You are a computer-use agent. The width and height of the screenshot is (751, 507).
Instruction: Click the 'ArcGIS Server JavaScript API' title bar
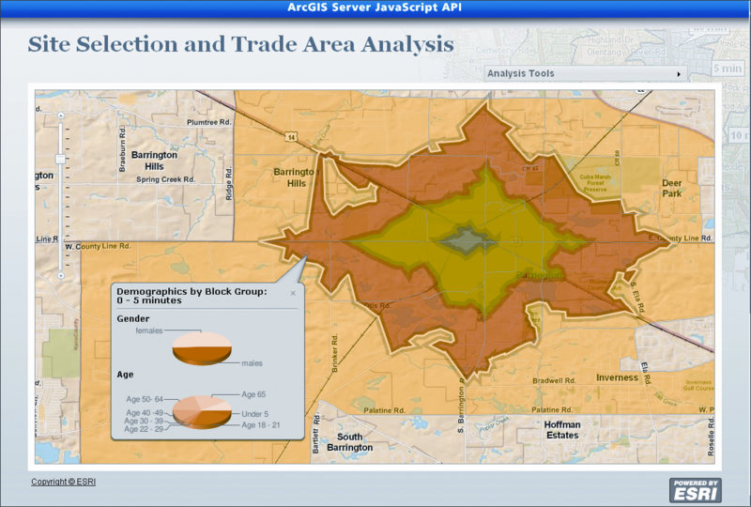point(375,8)
